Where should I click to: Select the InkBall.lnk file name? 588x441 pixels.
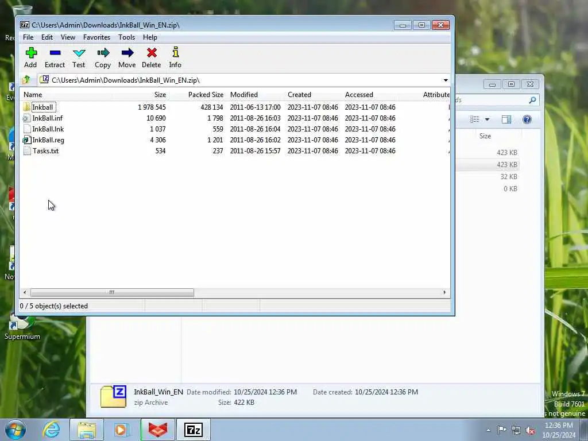pos(48,129)
